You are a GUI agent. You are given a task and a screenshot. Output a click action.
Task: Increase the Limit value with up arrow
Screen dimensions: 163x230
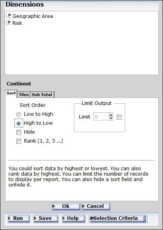111,115
